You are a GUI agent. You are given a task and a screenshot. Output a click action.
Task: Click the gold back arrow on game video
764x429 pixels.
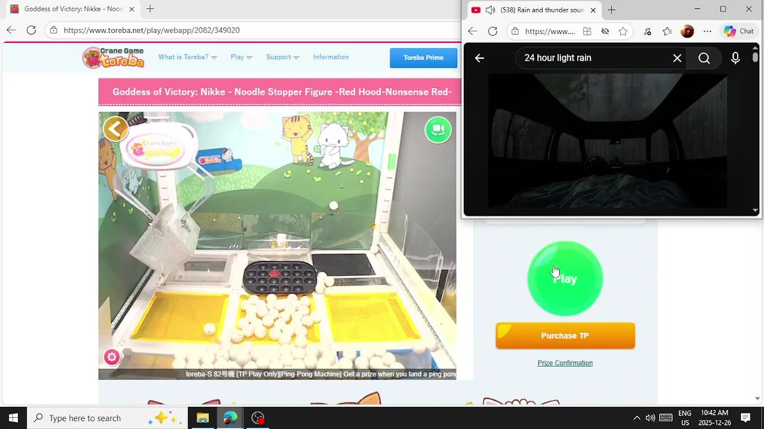pyautogui.click(x=116, y=129)
